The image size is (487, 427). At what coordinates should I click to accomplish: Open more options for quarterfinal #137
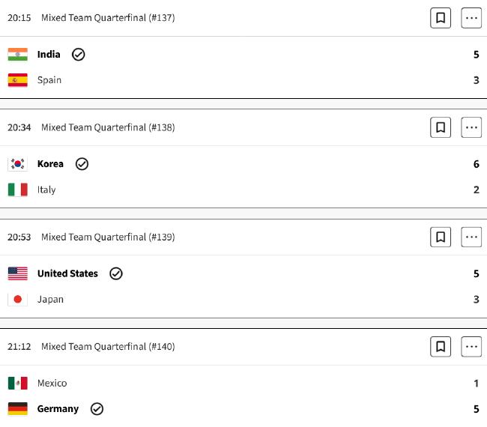click(471, 18)
